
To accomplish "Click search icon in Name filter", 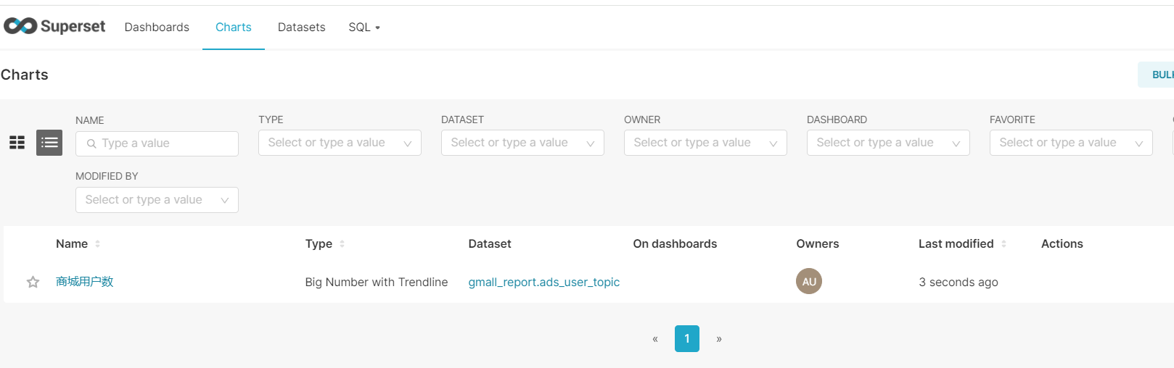I will pos(91,143).
